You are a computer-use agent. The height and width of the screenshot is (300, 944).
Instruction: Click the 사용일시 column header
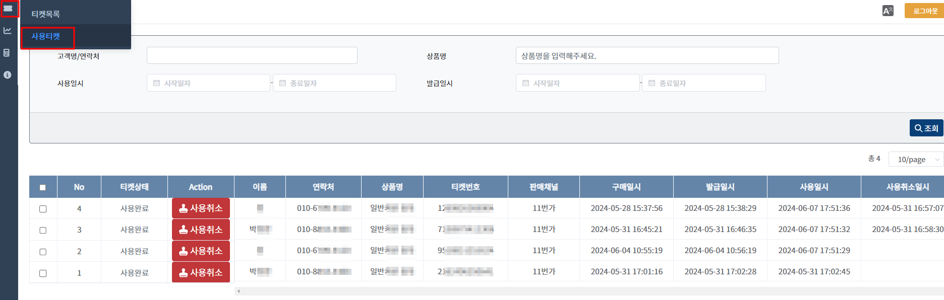(x=814, y=187)
